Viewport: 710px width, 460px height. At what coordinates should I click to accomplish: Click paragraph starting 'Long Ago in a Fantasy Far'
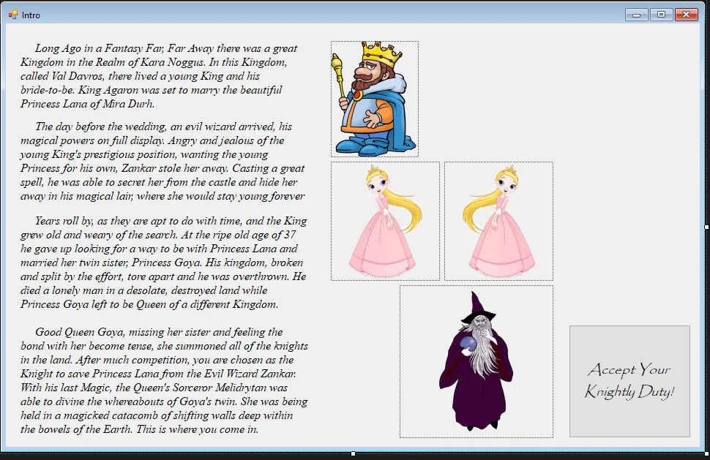(159, 76)
